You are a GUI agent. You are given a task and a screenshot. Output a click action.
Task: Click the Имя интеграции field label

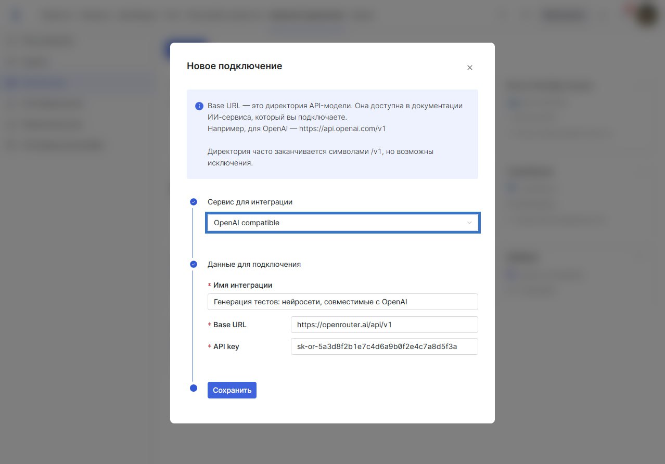pos(242,285)
